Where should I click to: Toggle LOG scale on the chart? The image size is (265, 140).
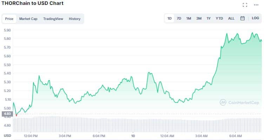point(255,18)
